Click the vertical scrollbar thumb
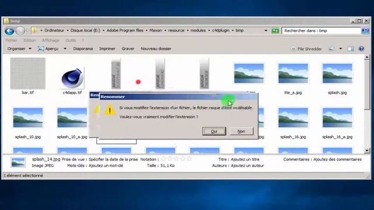The height and width of the screenshot is (210, 374). [x=367, y=85]
